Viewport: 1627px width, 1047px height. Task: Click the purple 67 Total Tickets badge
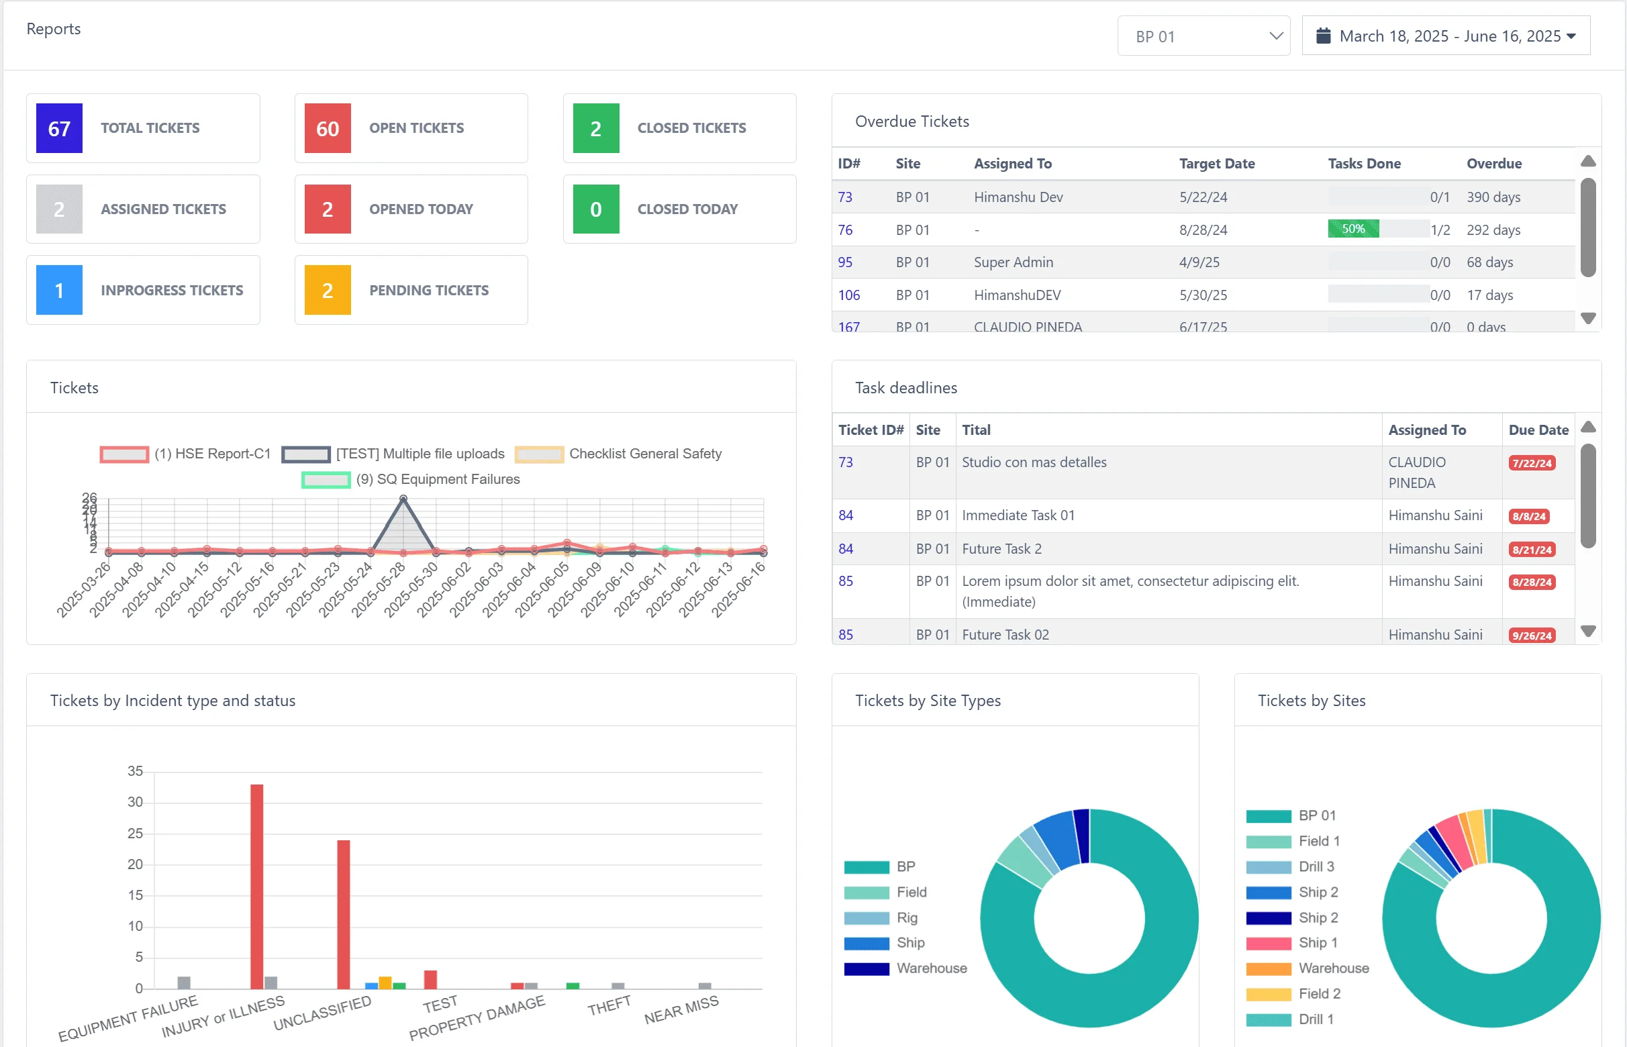(59, 128)
